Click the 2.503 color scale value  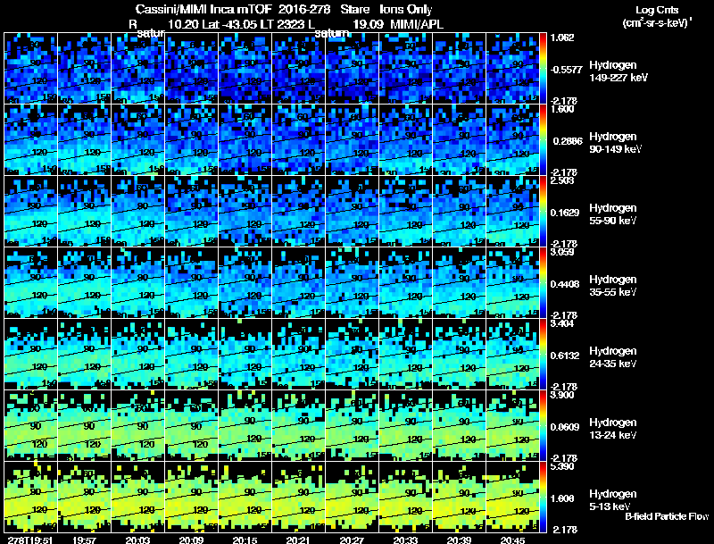pos(562,180)
